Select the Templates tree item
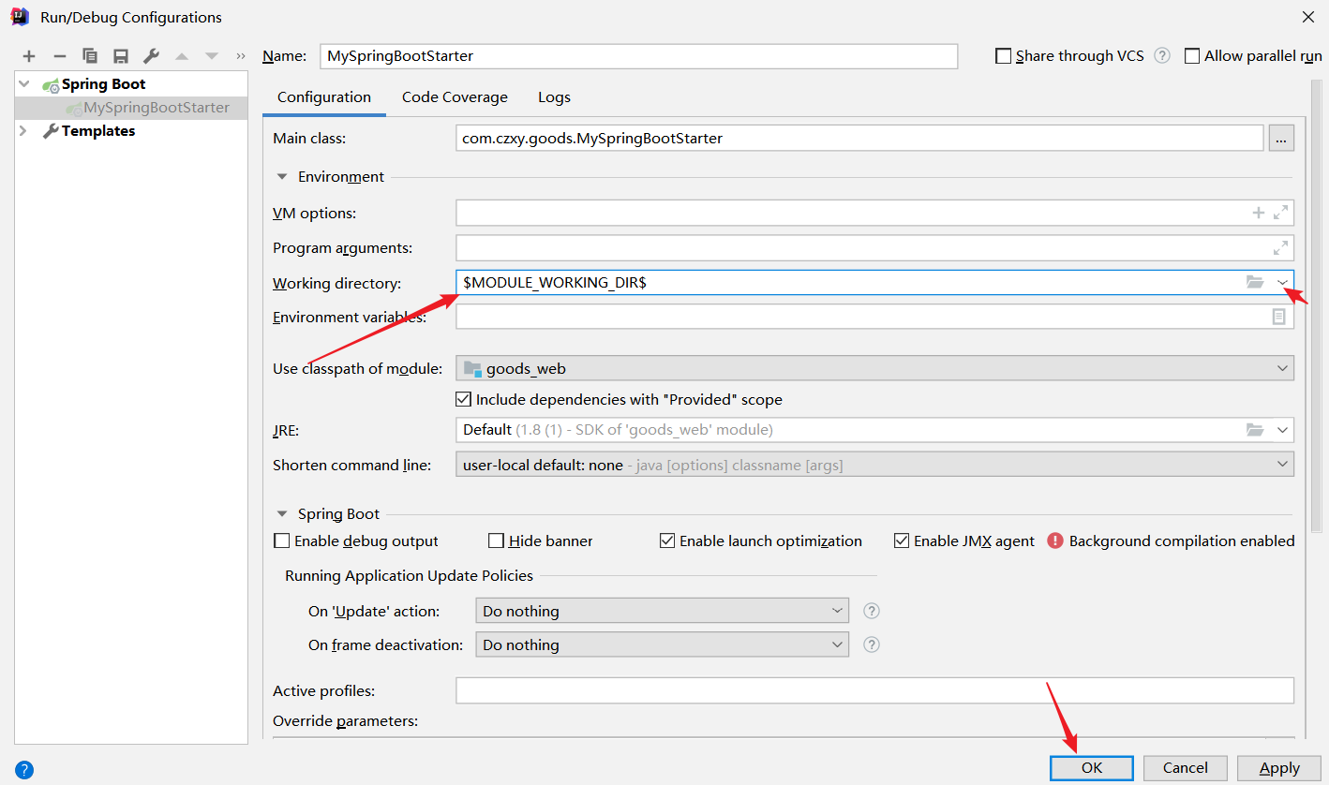 pos(97,131)
